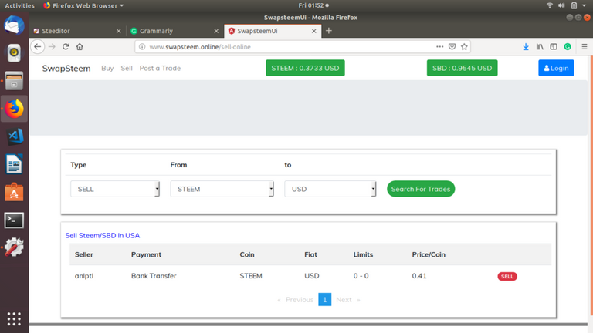Launch Terminal from the dock
The height and width of the screenshot is (333, 593).
[x=14, y=220]
